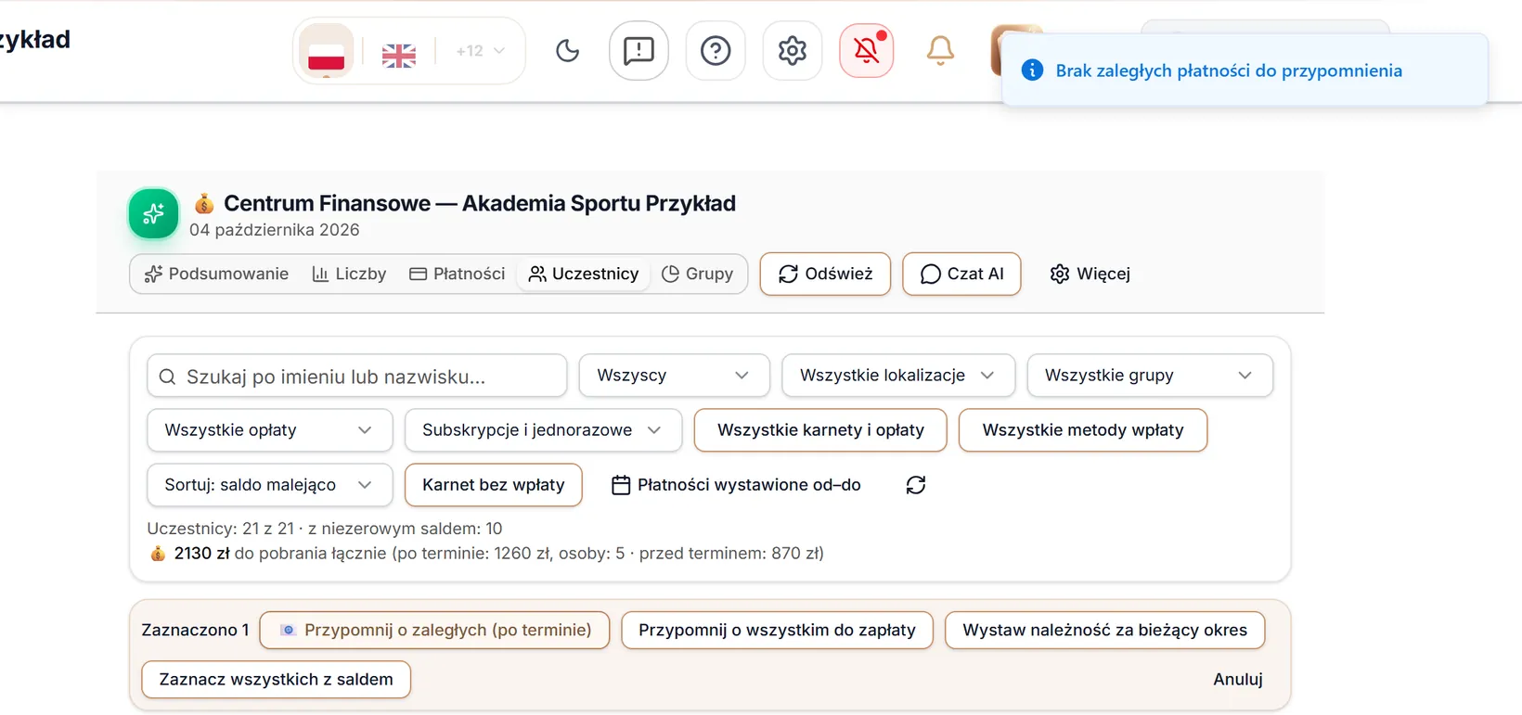
Task: Expand the +12 more languages dropdown
Action: pos(480,51)
